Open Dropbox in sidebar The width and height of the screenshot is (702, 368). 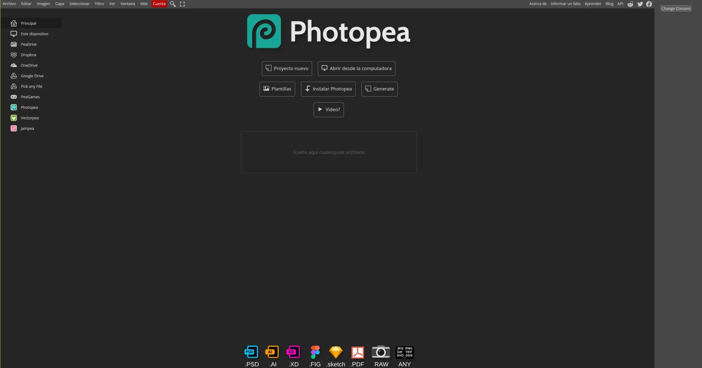(31, 55)
